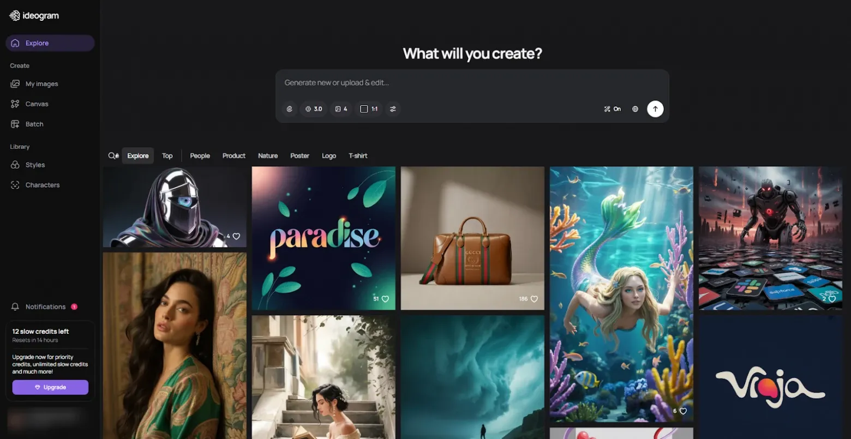The width and height of the screenshot is (851, 439).
Task: Open the Canvas tool in the sidebar
Action: (x=37, y=104)
